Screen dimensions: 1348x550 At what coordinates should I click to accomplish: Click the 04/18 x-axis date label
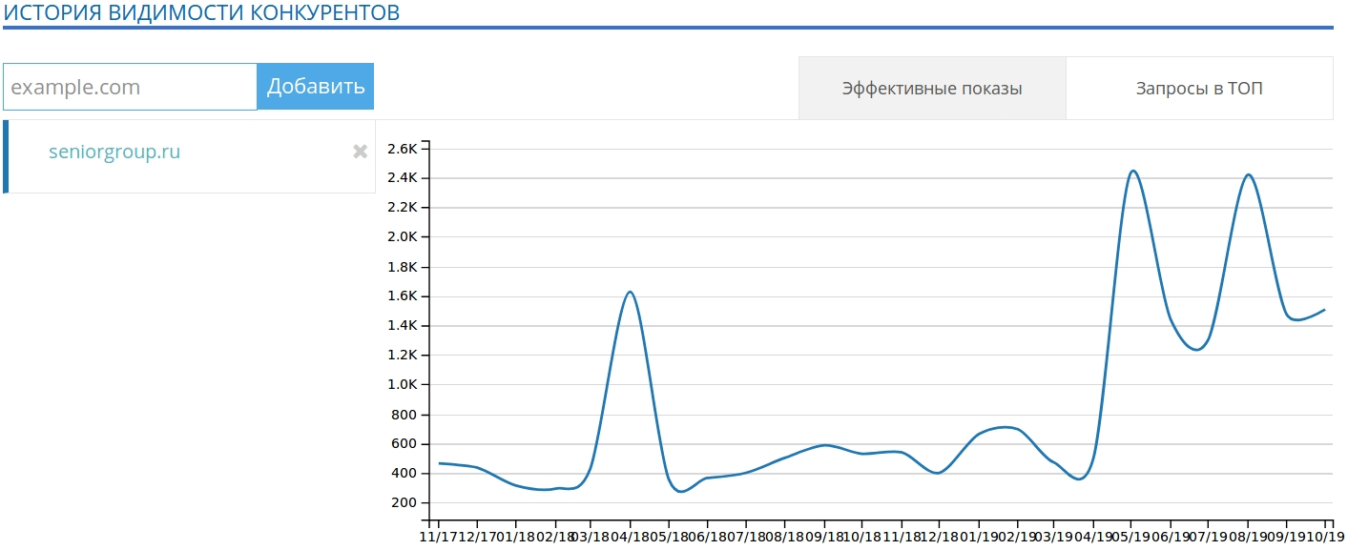click(x=631, y=538)
